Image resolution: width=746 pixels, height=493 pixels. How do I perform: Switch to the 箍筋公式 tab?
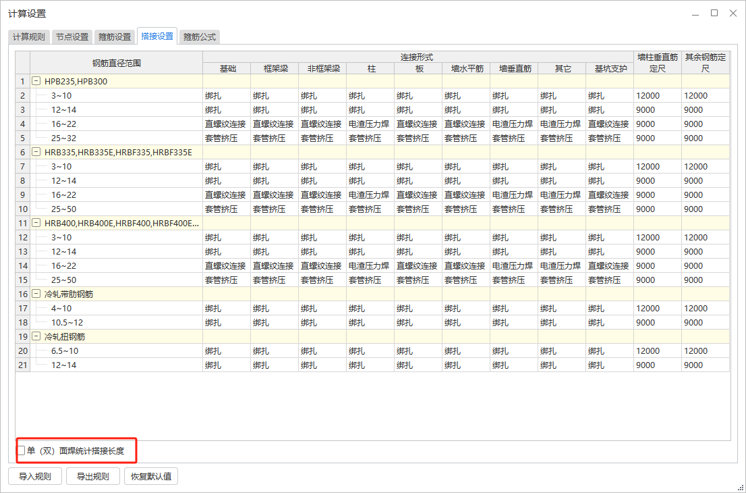click(x=200, y=36)
